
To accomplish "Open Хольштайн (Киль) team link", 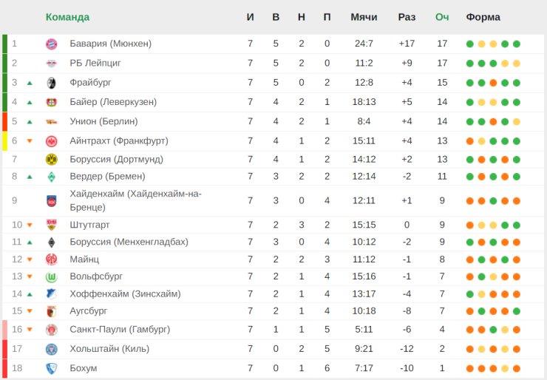I will click(x=109, y=348).
